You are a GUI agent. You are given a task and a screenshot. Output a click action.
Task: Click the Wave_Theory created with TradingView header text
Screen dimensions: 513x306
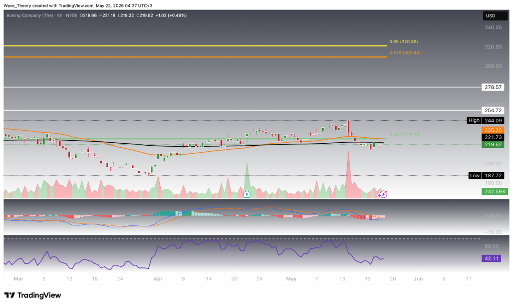[78, 6]
